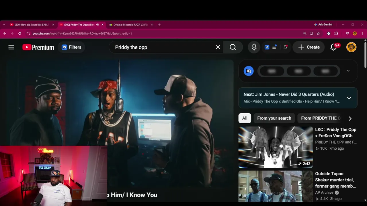Clear the search box text

point(218,47)
